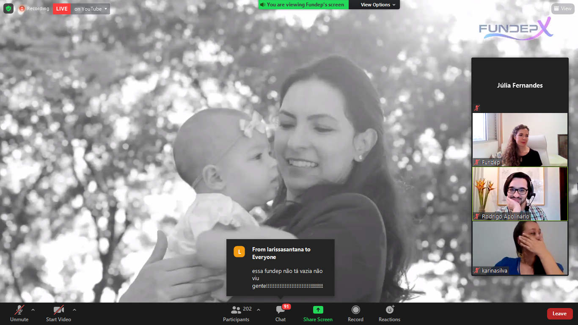Select the karinasilva video thumbnail
The width and height of the screenshot is (578, 325).
[x=520, y=248]
